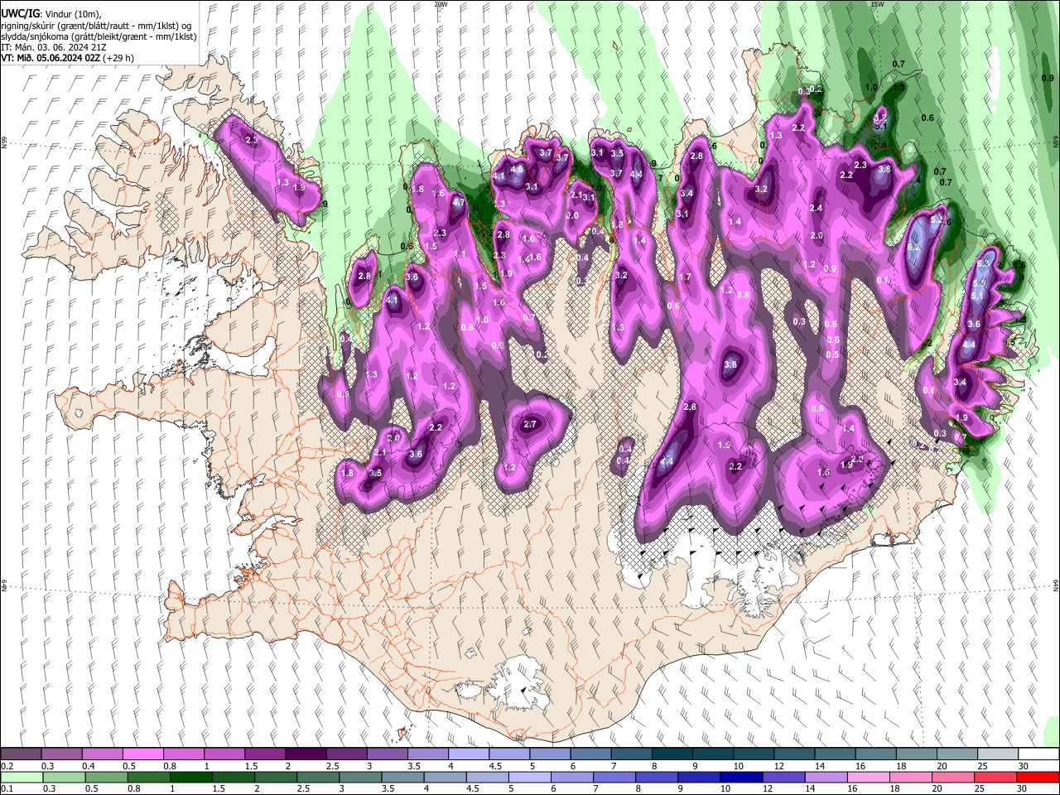Screen dimensions: 1060x795
Task: Select the 5.2 precipitation value on the map
Action: click(937, 220)
